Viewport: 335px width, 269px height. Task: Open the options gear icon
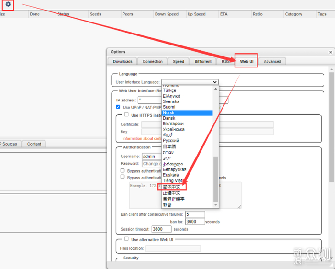coord(8,4)
